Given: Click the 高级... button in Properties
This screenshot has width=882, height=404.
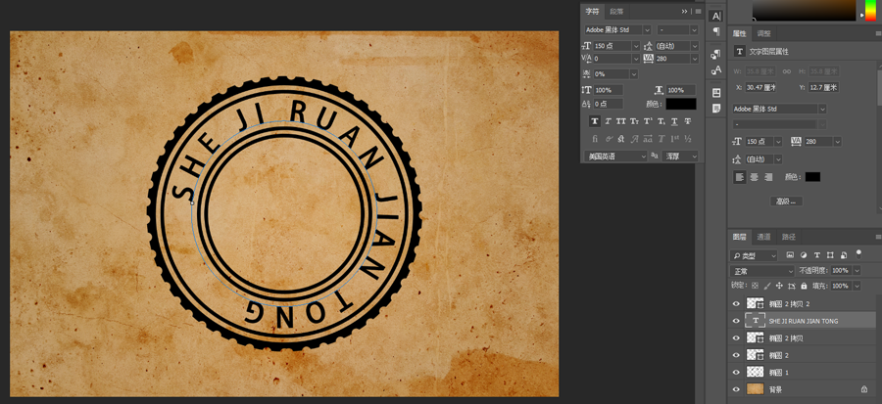Looking at the screenshot, I should [786, 202].
